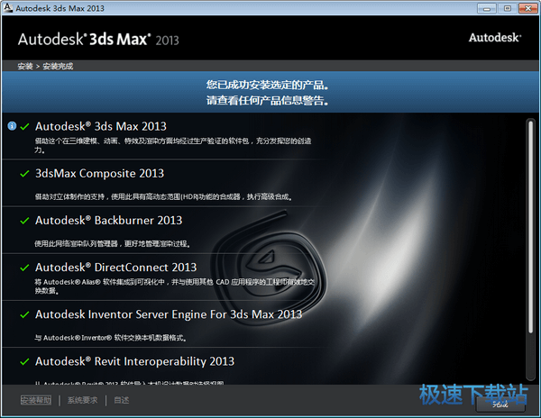Click the 请查看任何产品信息警告 message line
The width and height of the screenshot is (541, 418).
(x=268, y=101)
